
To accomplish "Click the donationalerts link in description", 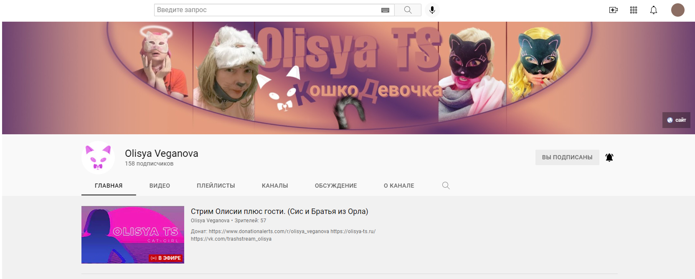I will (x=269, y=231).
